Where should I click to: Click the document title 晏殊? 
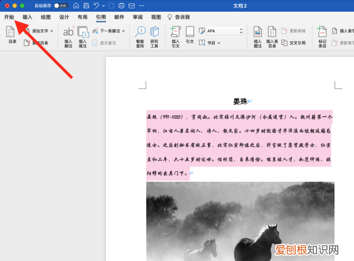click(240, 102)
